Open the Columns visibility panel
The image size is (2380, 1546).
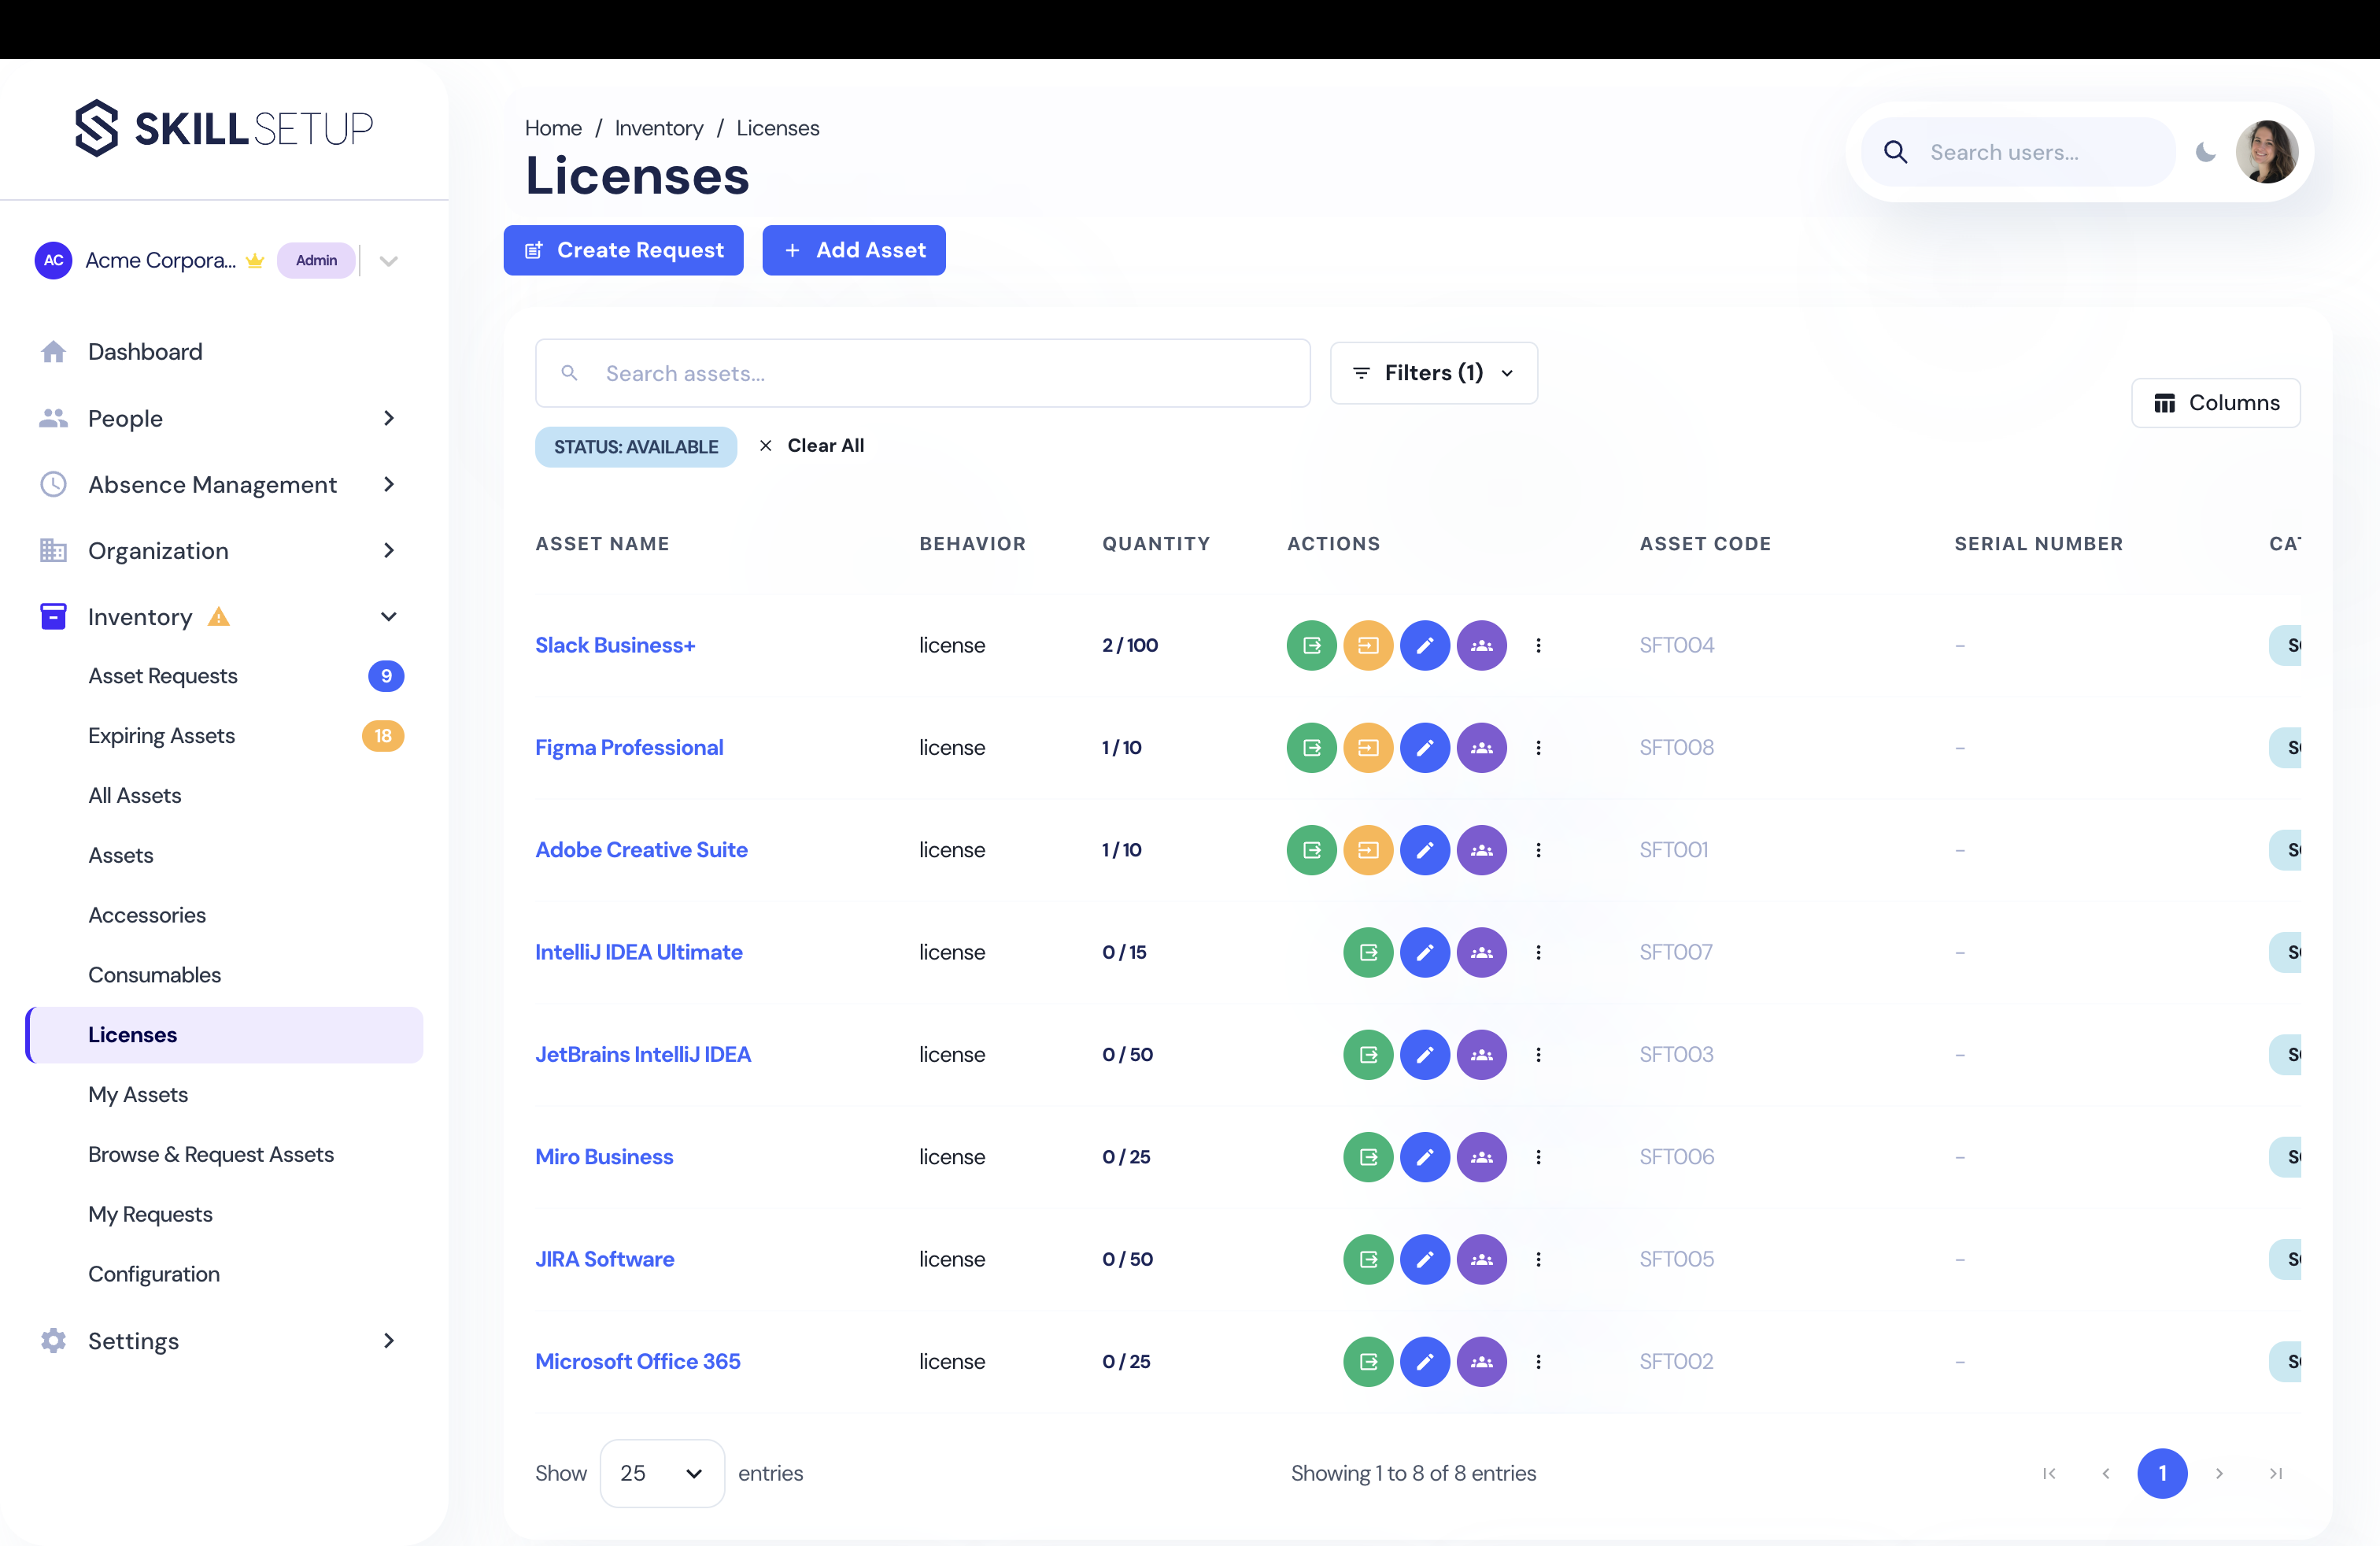(x=2216, y=403)
